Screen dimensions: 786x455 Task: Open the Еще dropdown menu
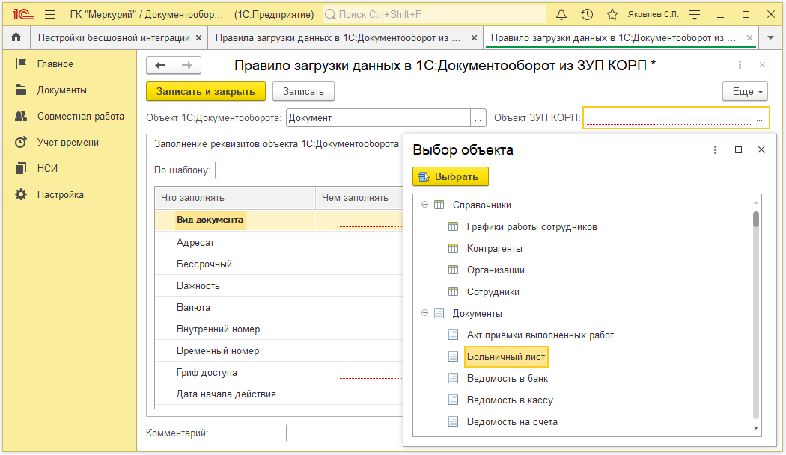pos(745,92)
